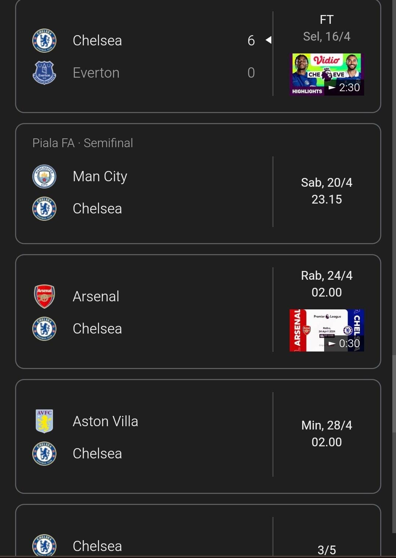Open the Piala FA Semifinal label
This screenshot has width=396, height=558.
pos(83,143)
